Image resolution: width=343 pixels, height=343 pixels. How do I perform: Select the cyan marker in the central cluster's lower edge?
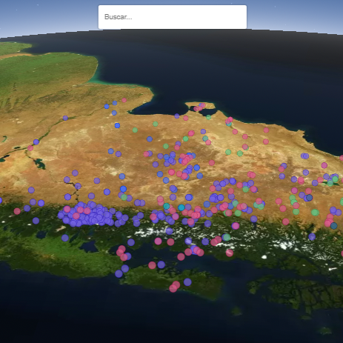182,207
